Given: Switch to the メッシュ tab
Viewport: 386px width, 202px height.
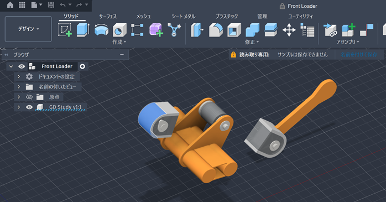Looking at the screenshot, I should pos(143,16).
